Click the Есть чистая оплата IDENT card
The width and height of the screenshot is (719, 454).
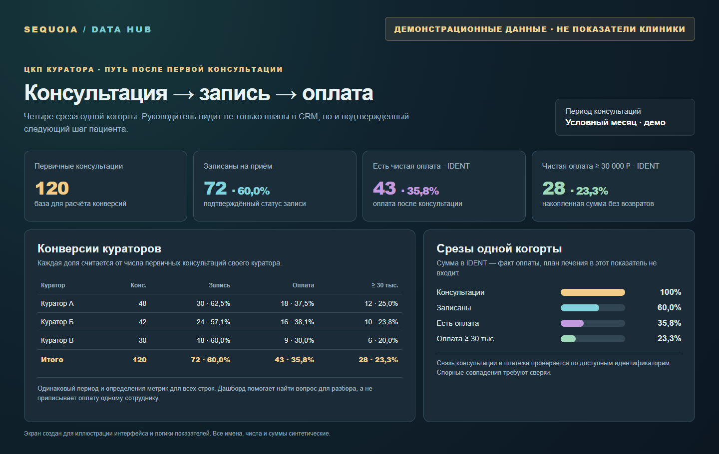[x=444, y=186]
